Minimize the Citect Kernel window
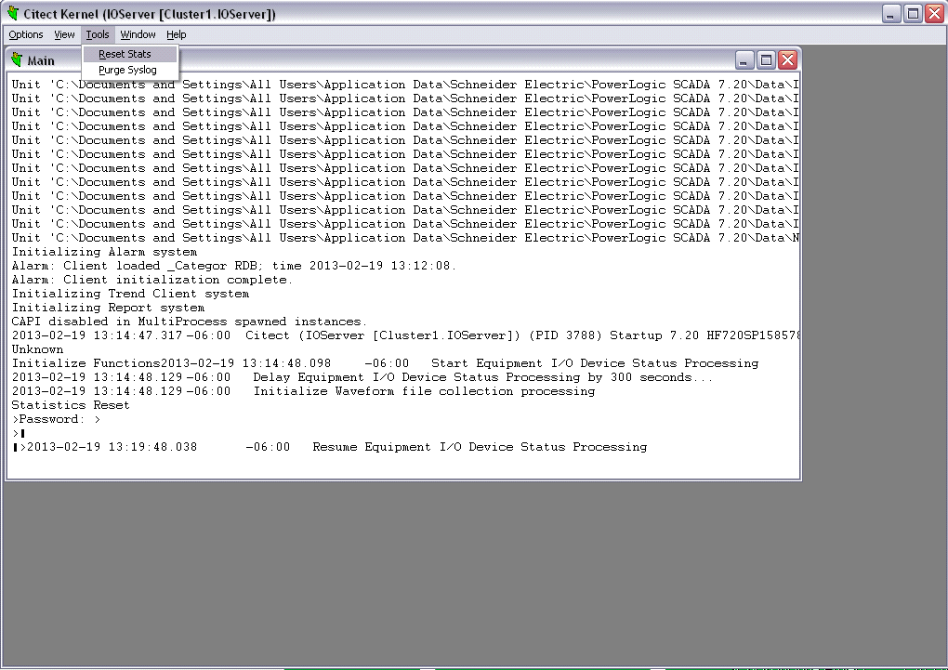The height and width of the screenshot is (670, 948). coord(891,13)
